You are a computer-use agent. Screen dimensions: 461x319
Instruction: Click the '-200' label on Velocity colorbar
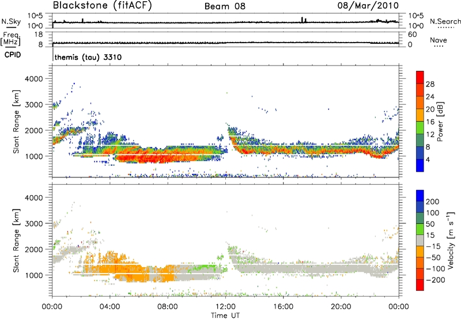[x=435, y=280]
